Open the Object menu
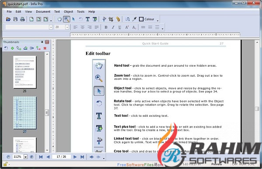Screen dimensions: 262x169 pos(69,12)
